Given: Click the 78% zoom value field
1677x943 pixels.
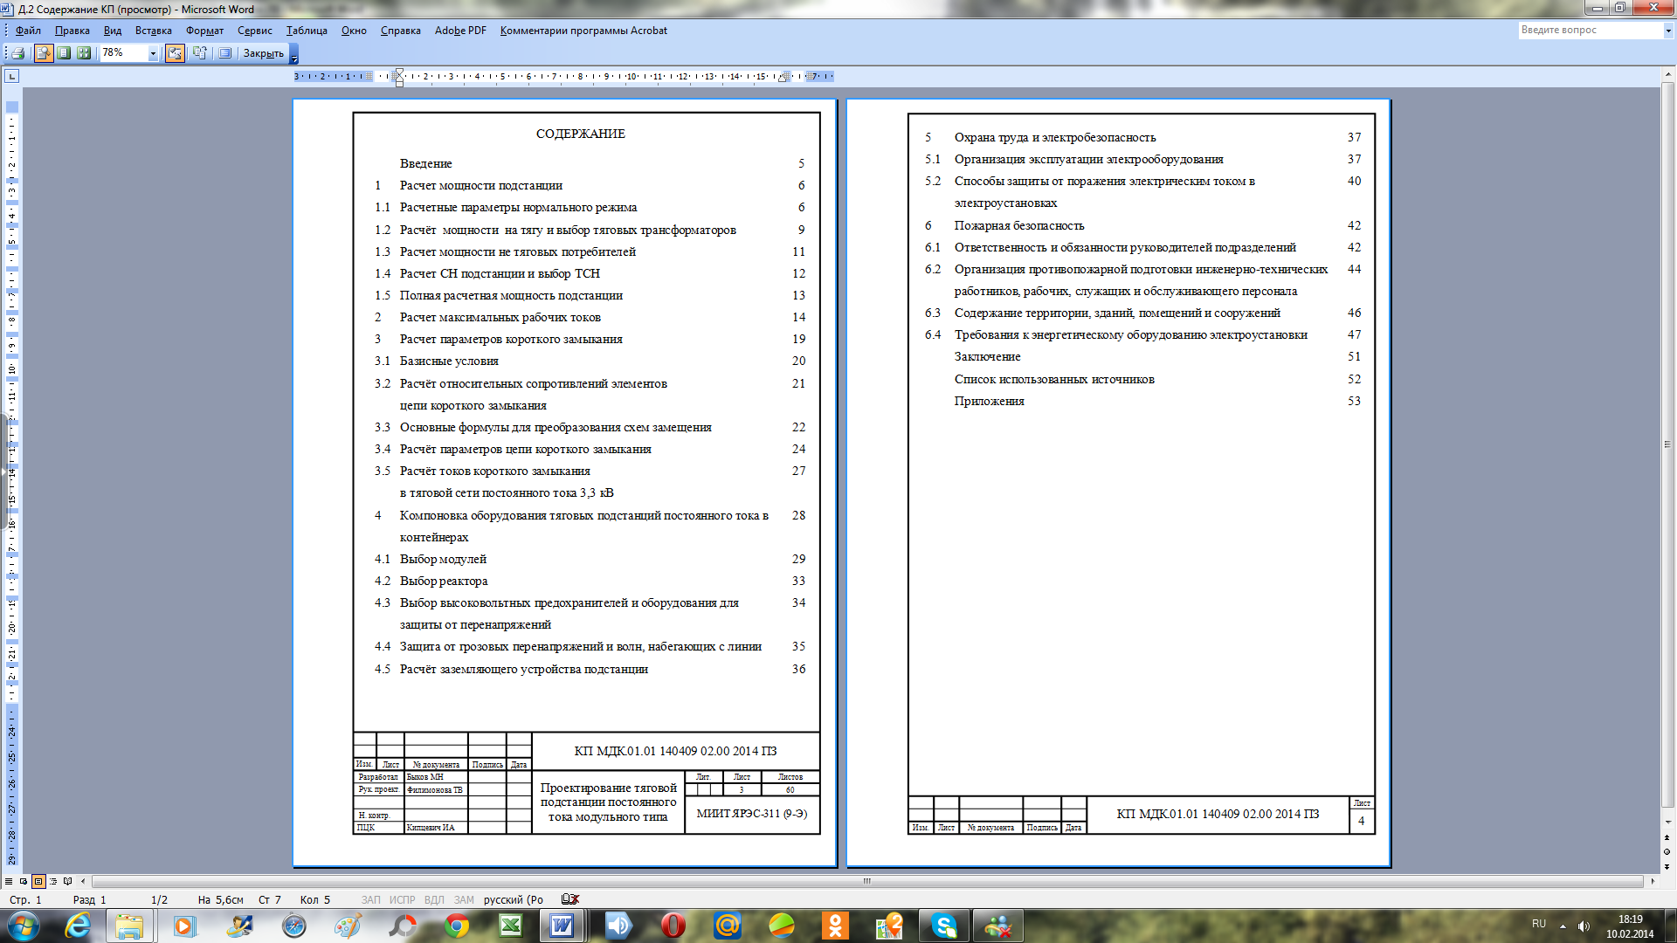Looking at the screenshot, I should (123, 53).
